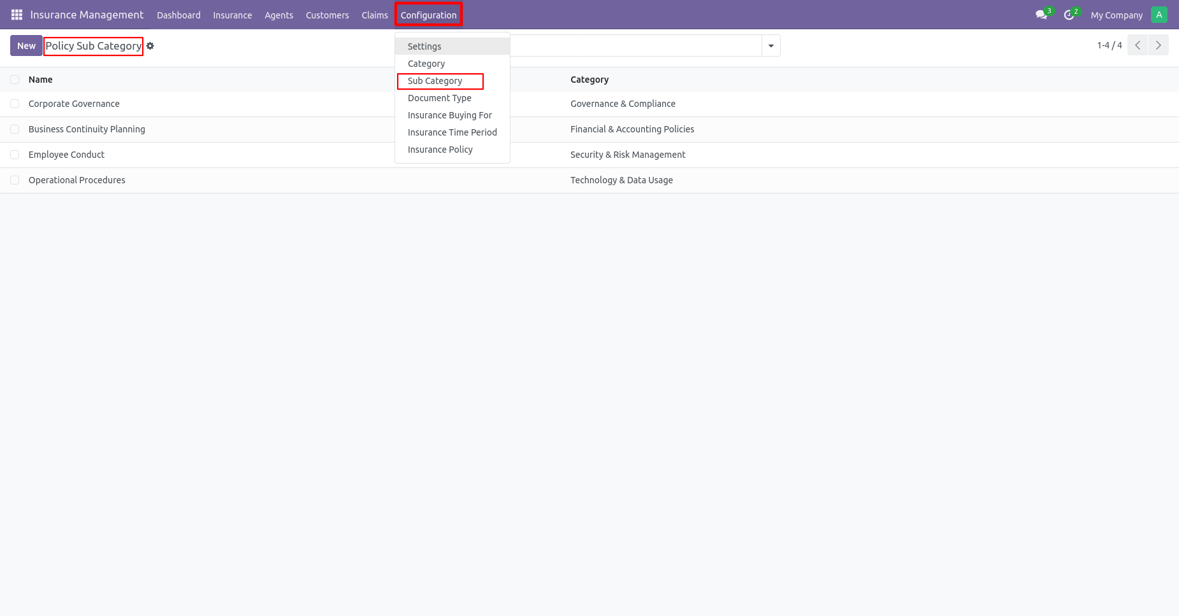This screenshot has height=616, width=1179.
Task: Open the Agents menu
Action: (279, 15)
